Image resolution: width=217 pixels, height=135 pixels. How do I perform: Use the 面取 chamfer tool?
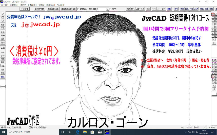coord(3,62)
